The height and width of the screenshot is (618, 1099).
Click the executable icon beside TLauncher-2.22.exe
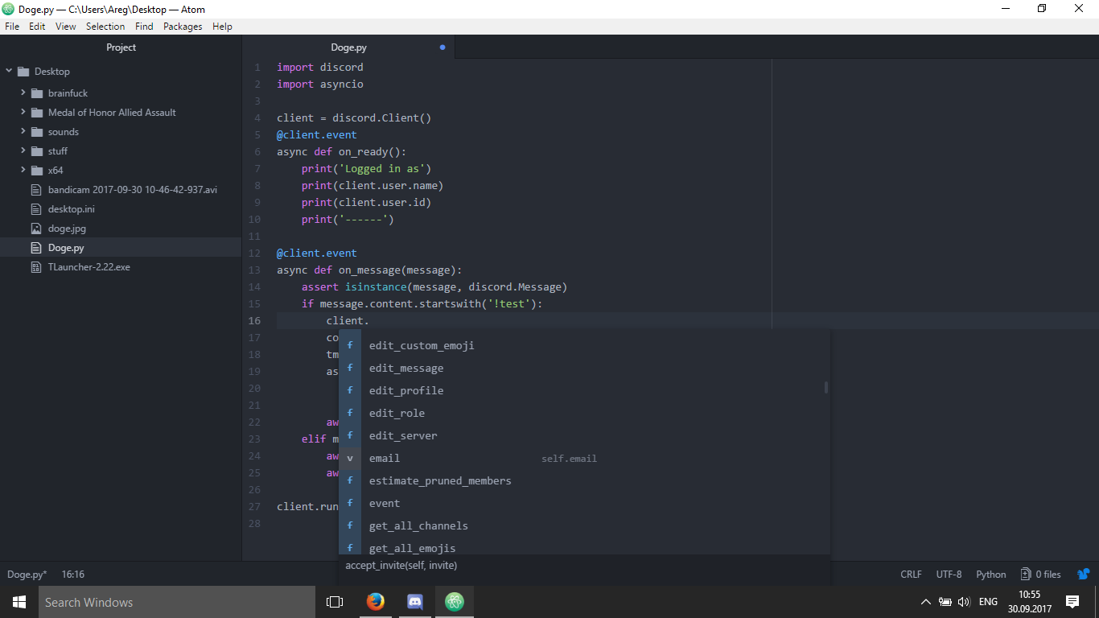[35, 266]
